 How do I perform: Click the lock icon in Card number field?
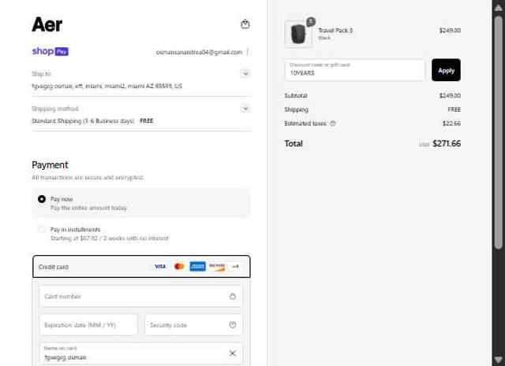point(233,296)
